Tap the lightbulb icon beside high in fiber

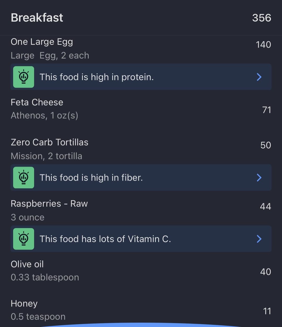tap(23, 178)
